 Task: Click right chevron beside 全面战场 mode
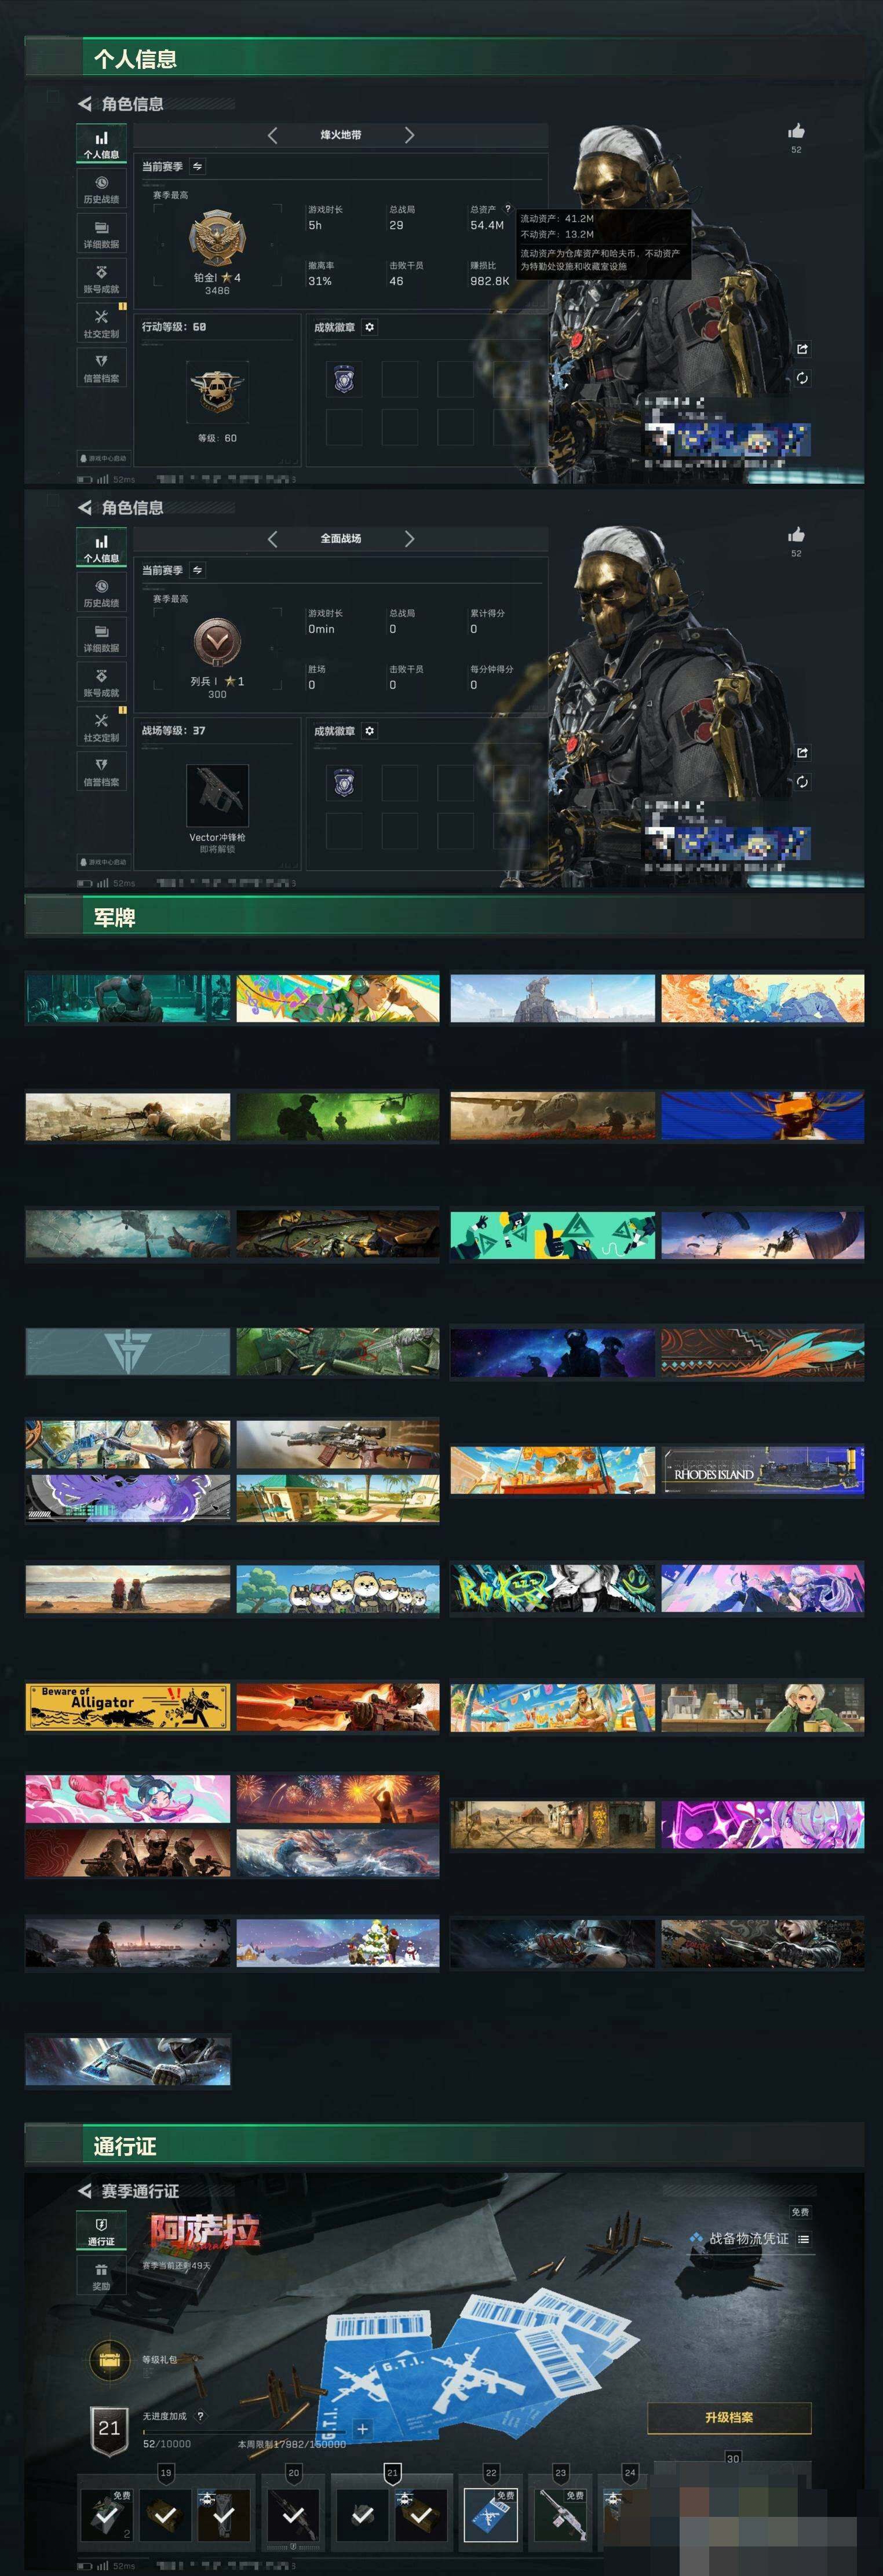click(409, 539)
